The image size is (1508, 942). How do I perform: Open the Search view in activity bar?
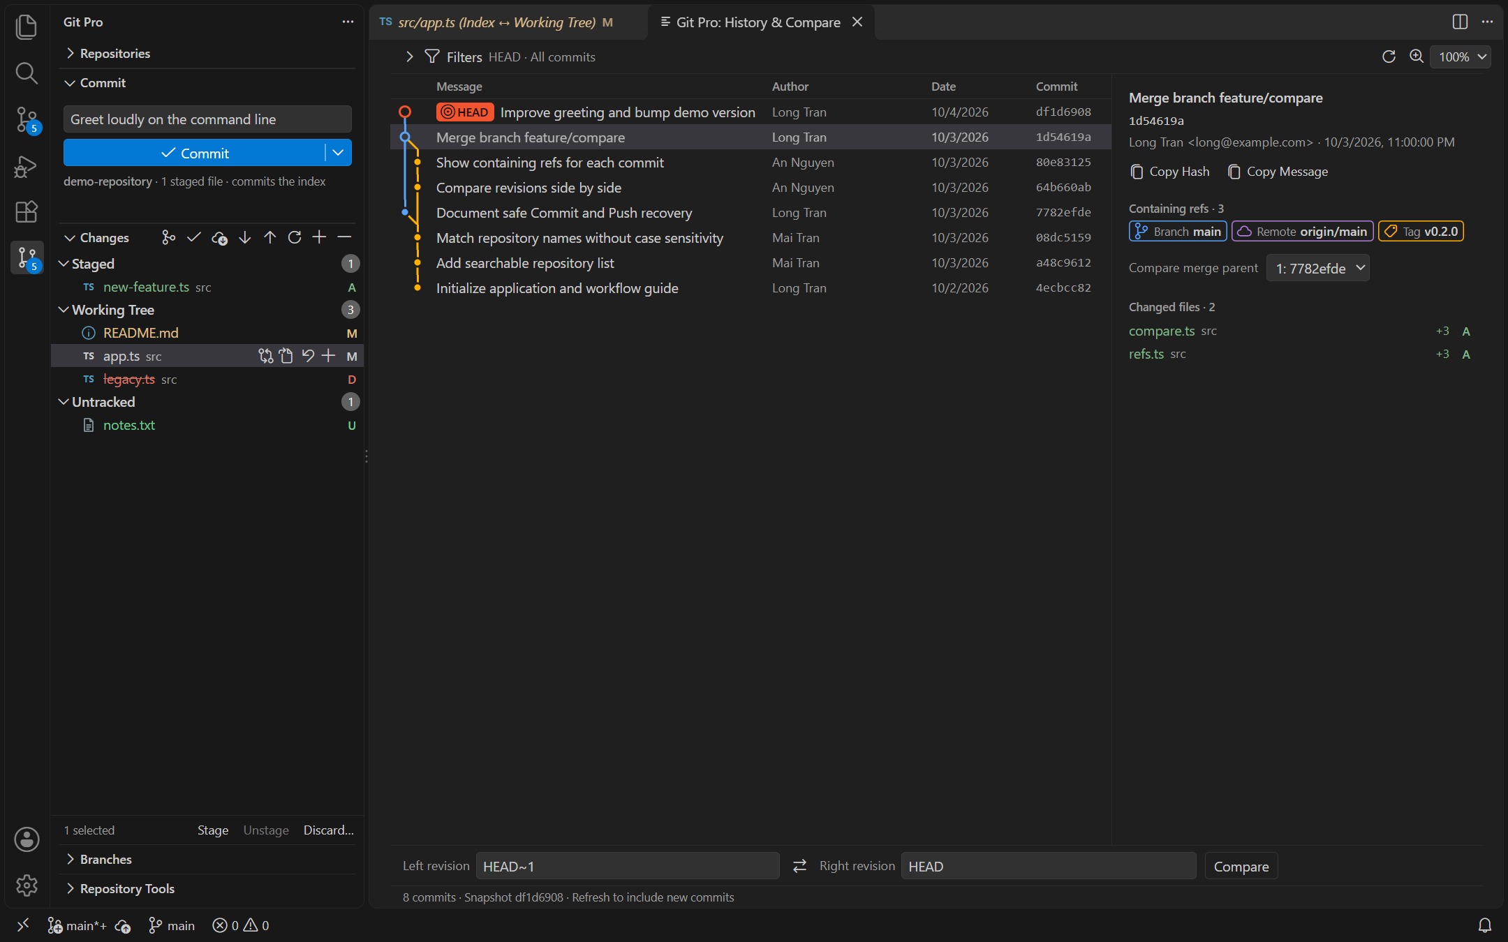point(26,73)
